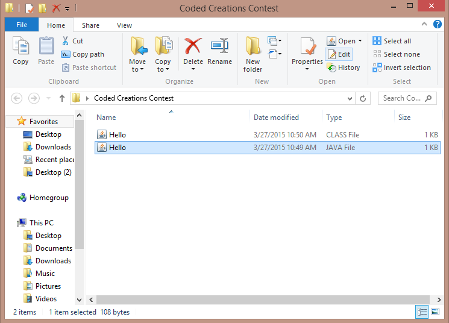Image resolution: width=449 pixels, height=323 pixels.
Task: Cut the selected file with scissors icon
Action: (72, 41)
